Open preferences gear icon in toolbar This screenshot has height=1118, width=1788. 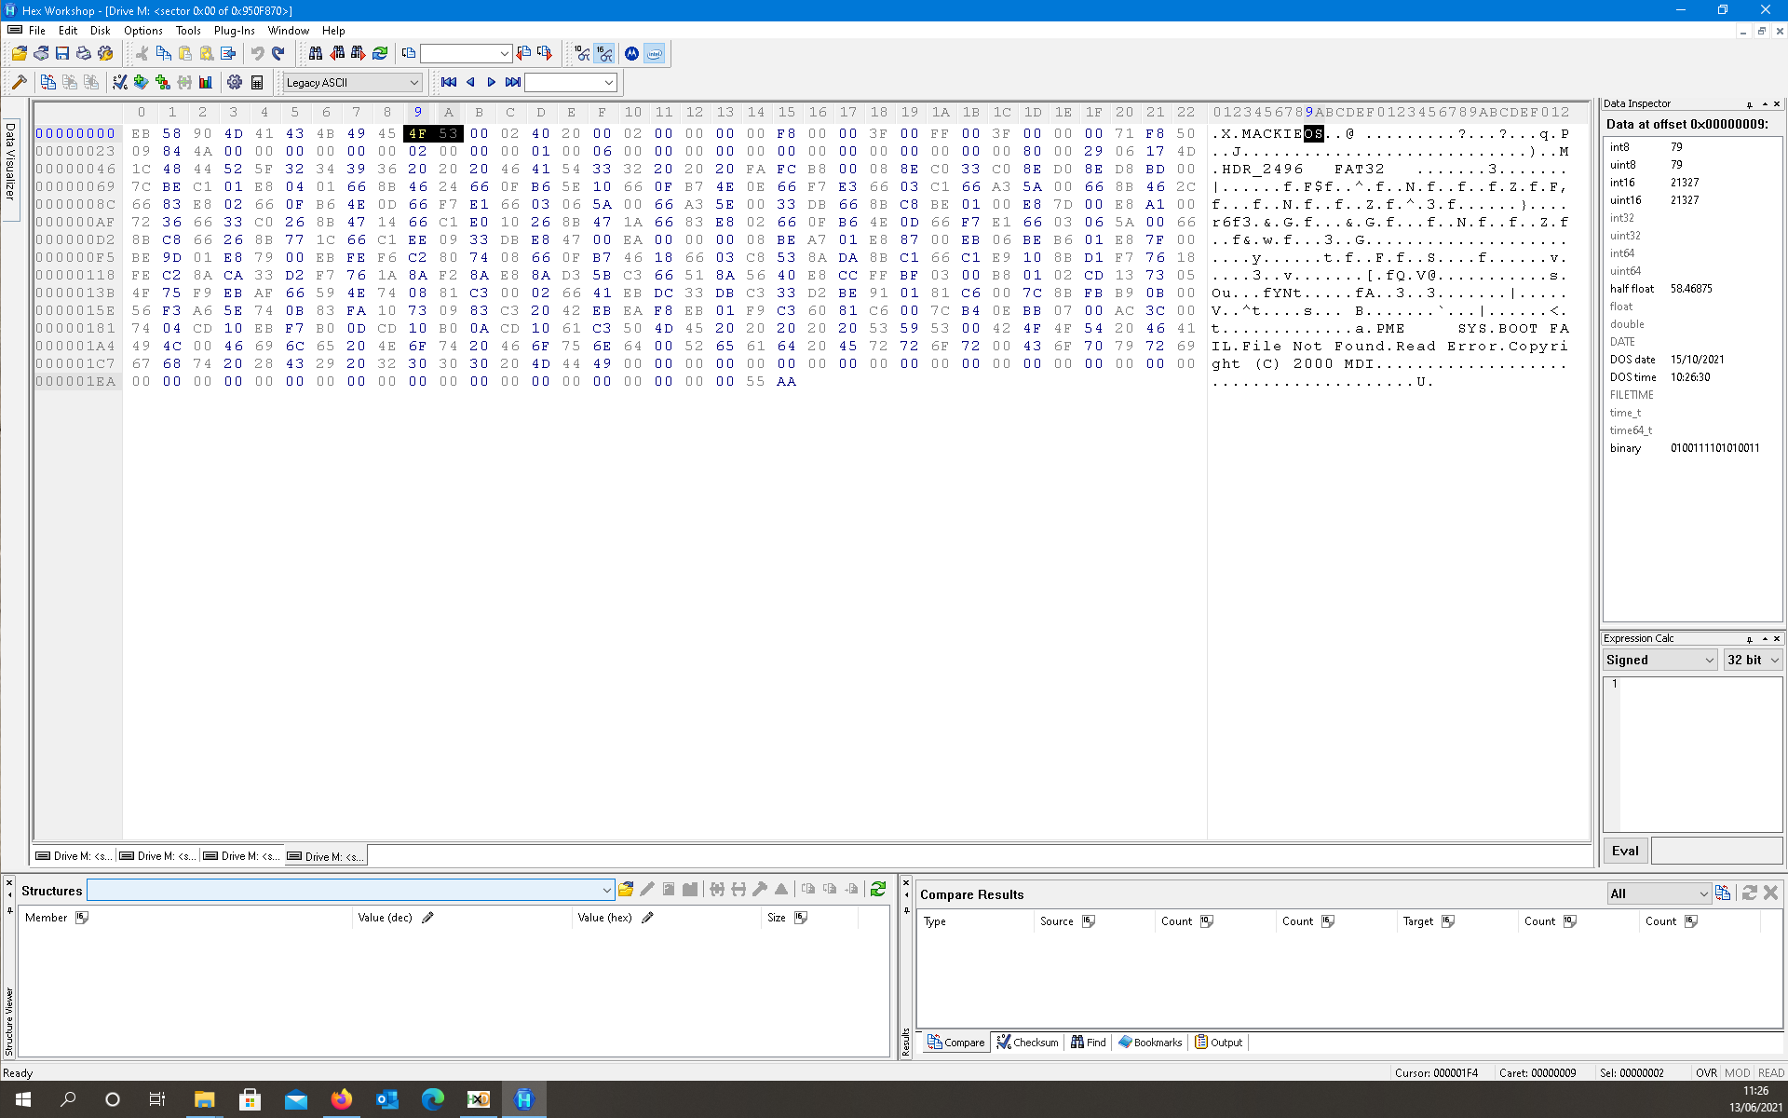click(235, 83)
